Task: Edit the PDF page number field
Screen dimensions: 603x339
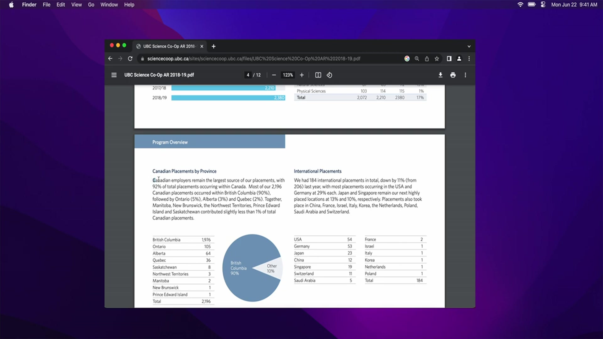Action: click(x=248, y=75)
